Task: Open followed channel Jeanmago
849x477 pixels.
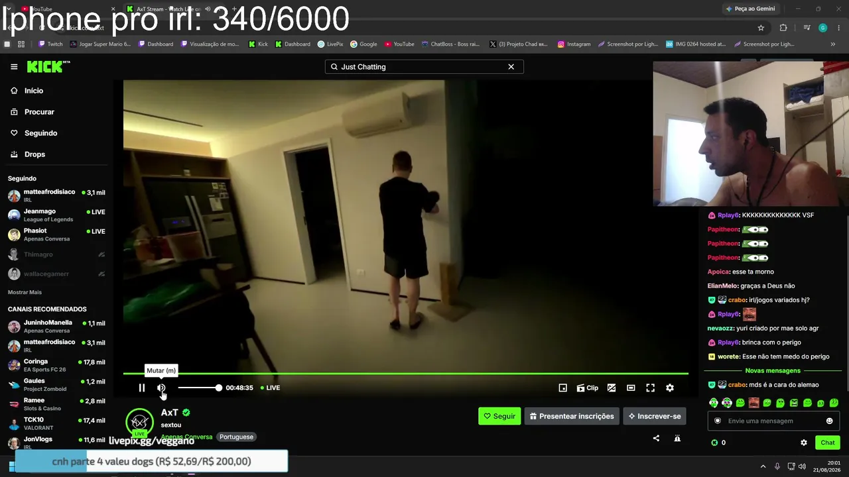Action: [56, 215]
